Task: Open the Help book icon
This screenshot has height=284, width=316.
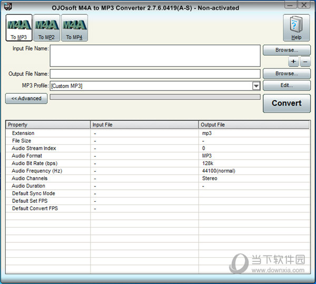Action: coord(297,27)
